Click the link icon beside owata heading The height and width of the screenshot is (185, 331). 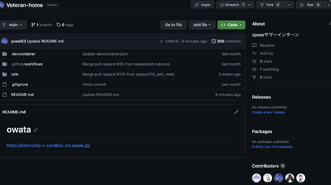tap(35, 130)
